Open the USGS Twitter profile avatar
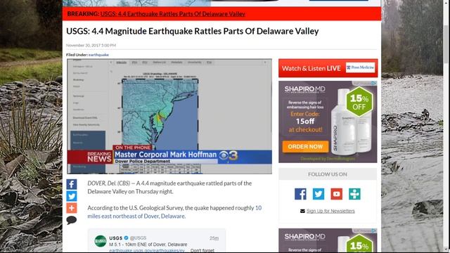The image size is (450, 253). point(101,241)
